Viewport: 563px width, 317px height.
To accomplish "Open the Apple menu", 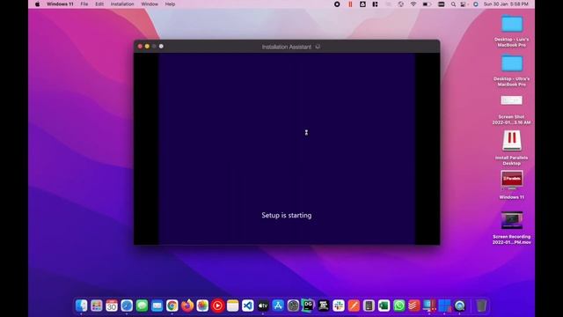I will click(x=37, y=4).
